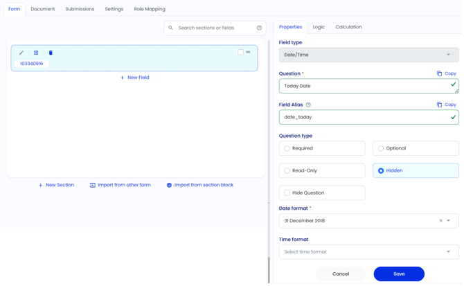Select the Hidden question type
The height and width of the screenshot is (286, 464).
coord(416,170)
